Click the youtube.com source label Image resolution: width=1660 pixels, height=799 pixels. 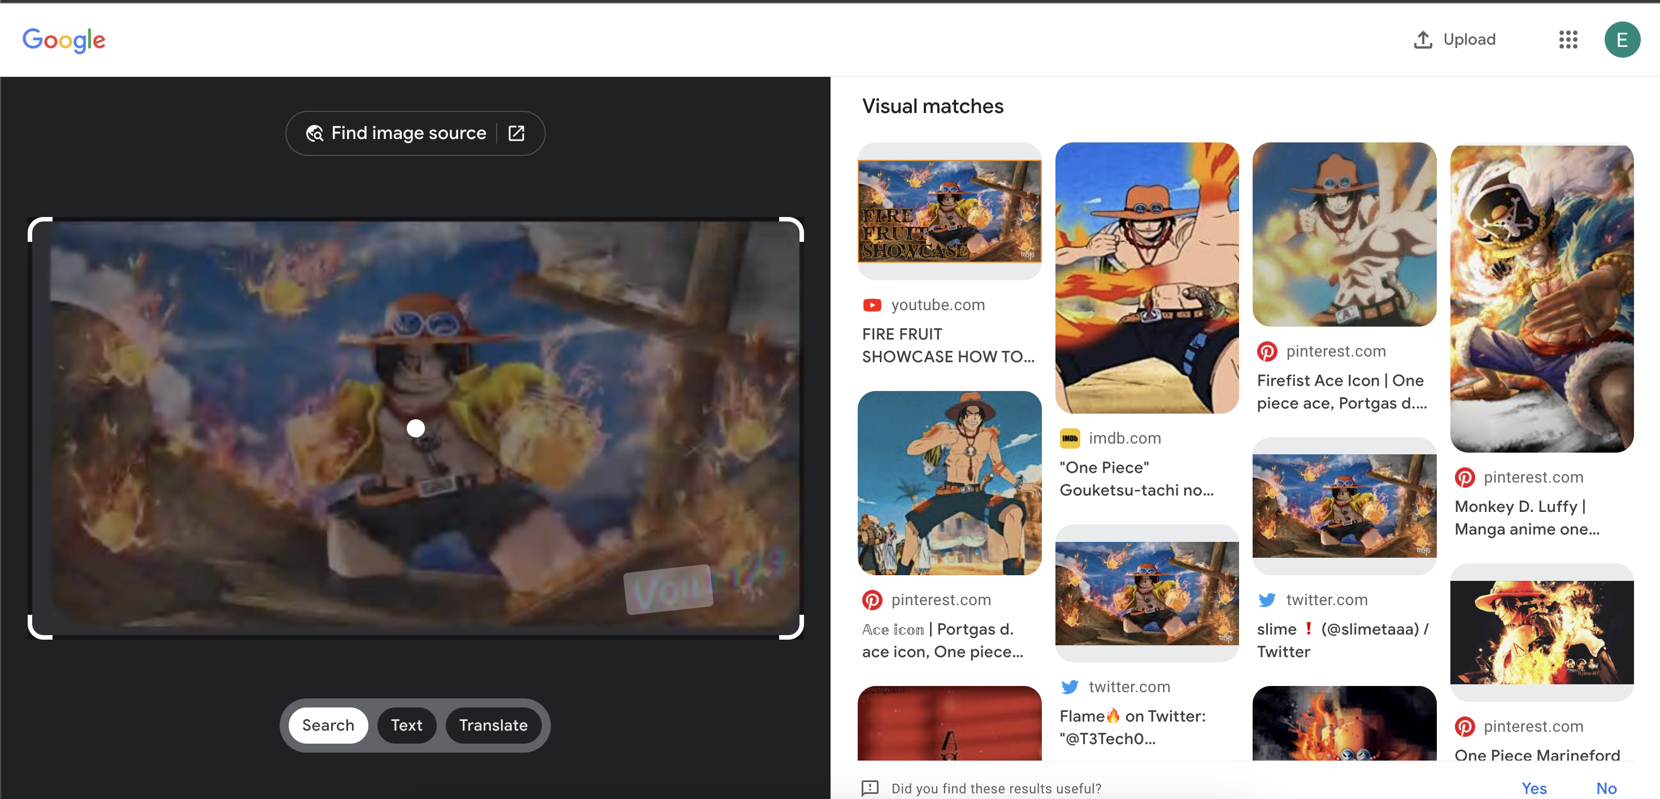click(x=937, y=305)
